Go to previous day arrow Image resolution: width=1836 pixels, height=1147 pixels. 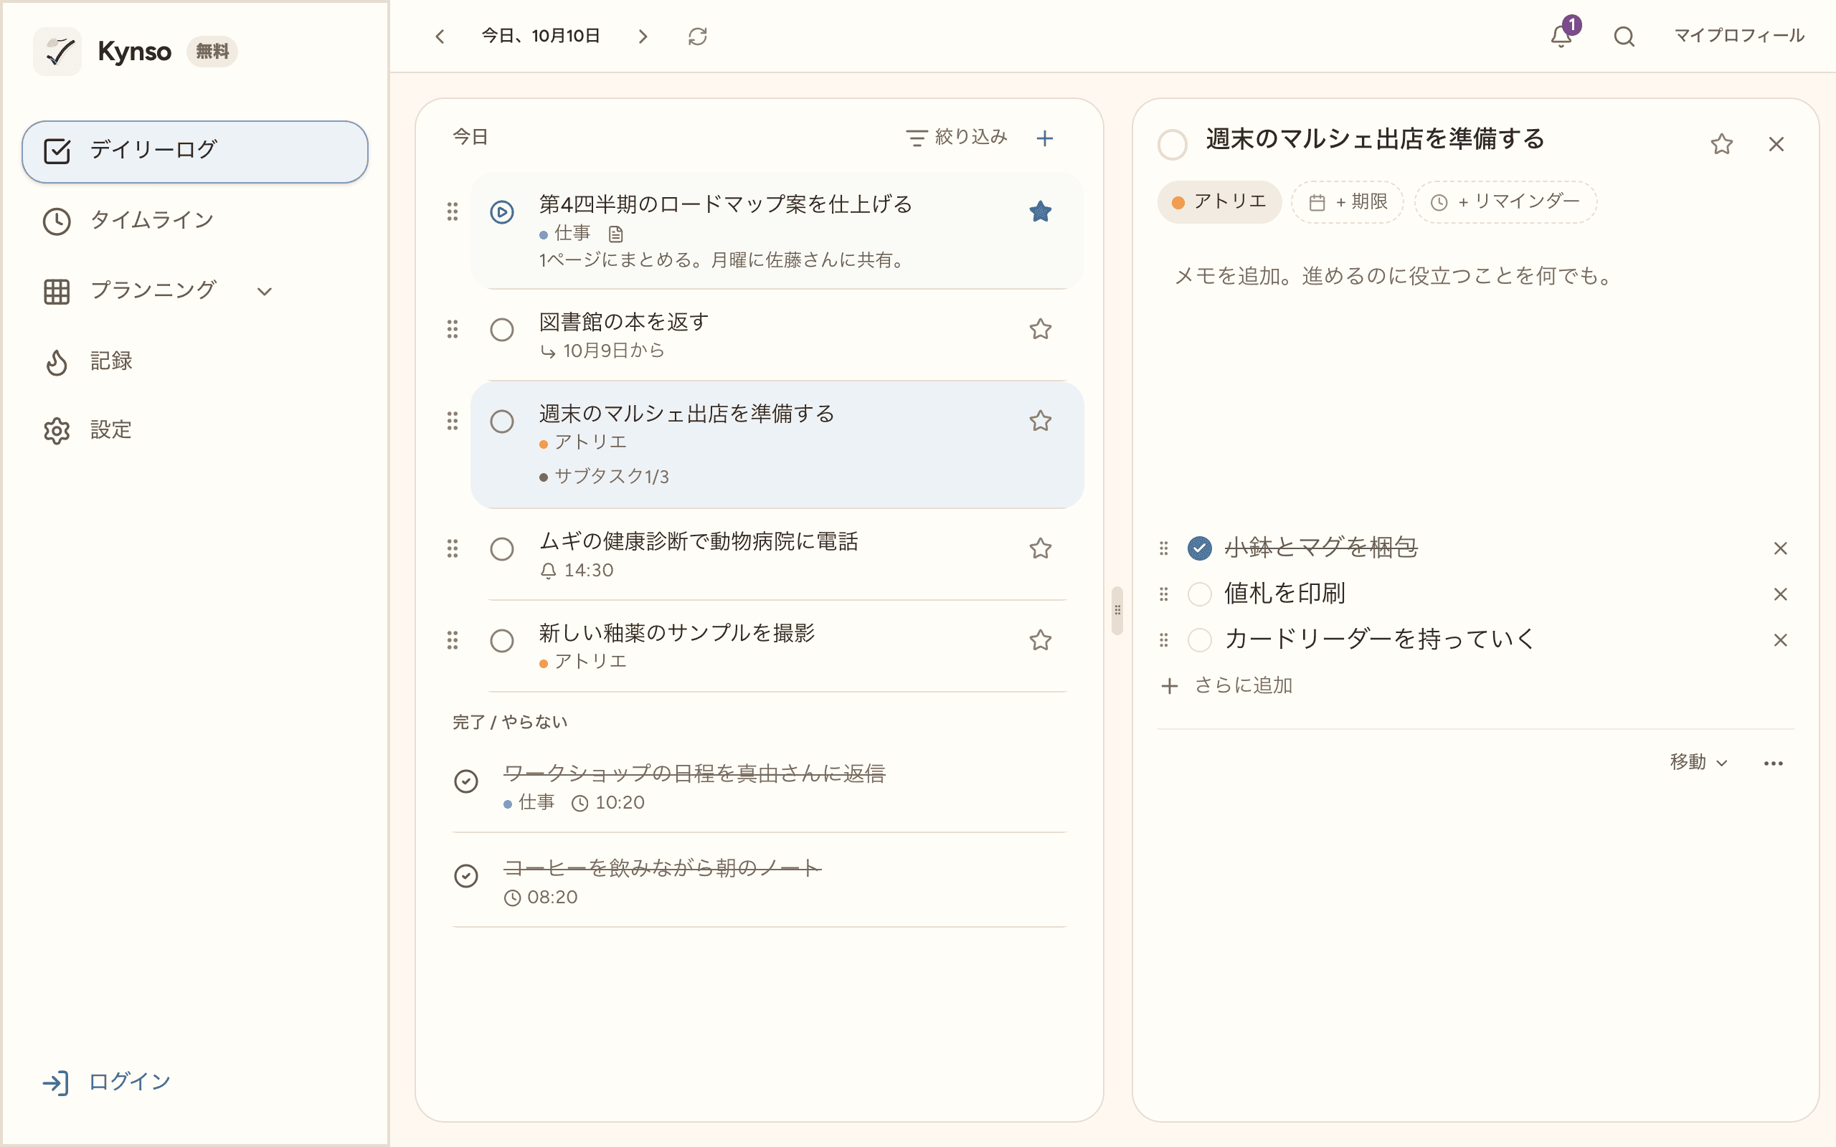440,37
